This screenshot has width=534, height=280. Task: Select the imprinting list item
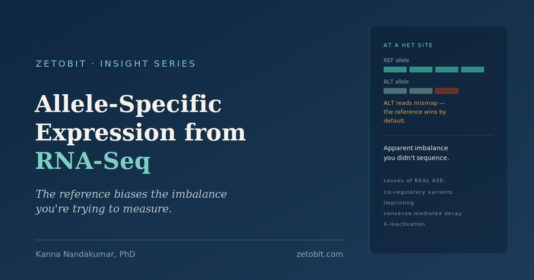click(x=399, y=203)
